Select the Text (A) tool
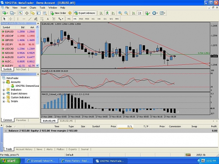The width and height of the screenshot is (219, 164). 48,19
